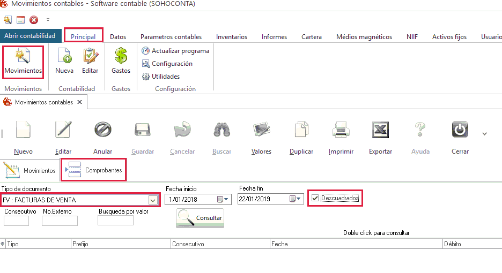
Task: Open the Fecha inicio calendar dropdown
Action: 223,200
